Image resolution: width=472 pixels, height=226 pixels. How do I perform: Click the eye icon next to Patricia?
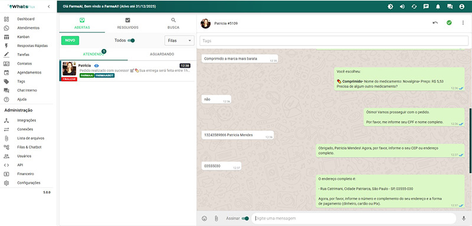(x=96, y=65)
